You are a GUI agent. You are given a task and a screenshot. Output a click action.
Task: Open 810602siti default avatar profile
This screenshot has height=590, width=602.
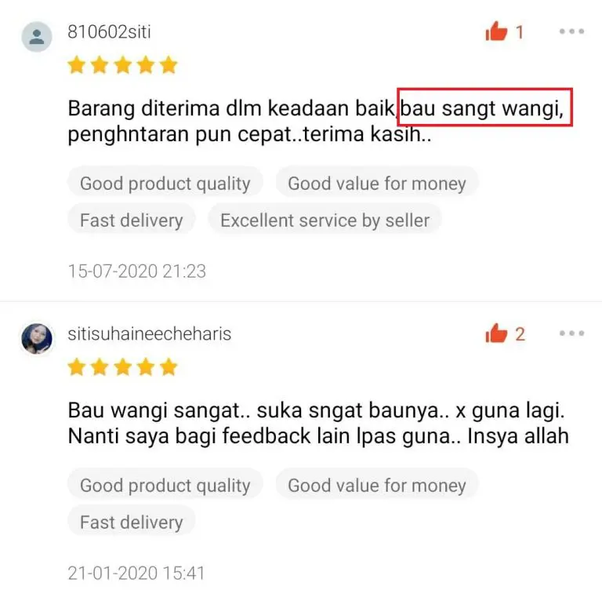click(37, 37)
